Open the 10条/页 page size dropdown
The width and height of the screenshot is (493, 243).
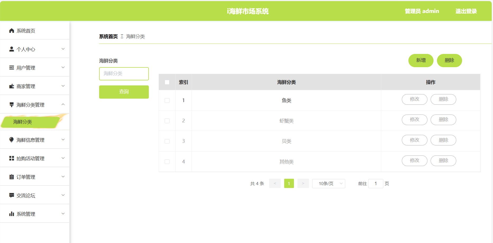tap(329, 184)
